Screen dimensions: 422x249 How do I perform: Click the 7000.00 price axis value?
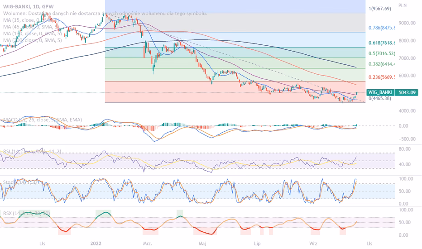click(407, 58)
